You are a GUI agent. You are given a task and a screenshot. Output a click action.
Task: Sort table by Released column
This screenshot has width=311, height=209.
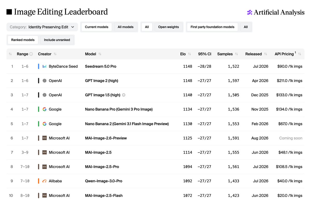click(x=266, y=54)
